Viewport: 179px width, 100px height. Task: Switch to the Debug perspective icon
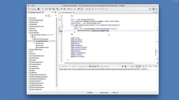pyautogui.click(x=156, y=9)
